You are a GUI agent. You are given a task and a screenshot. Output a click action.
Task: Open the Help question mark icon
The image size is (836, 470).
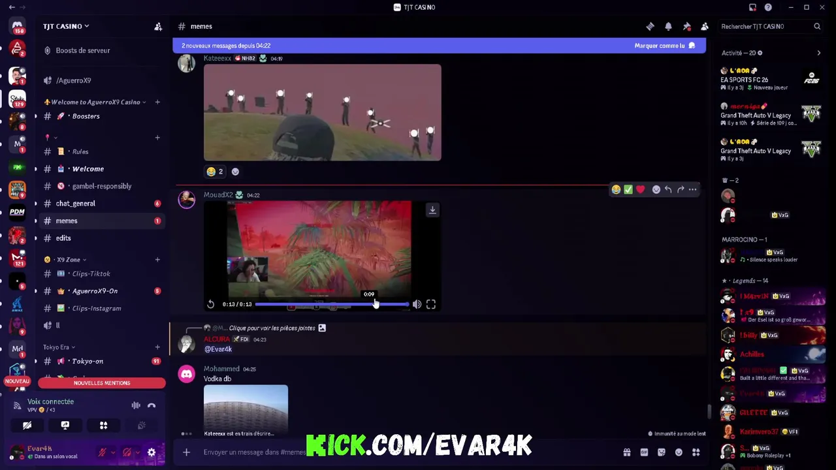point(768,7)
